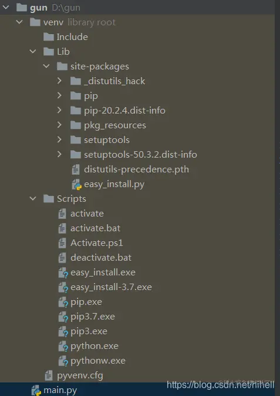Click the easy_install-3.7.exe unknown-type icon
This screenshot has width=280, height=396.
tap(63, 287)
